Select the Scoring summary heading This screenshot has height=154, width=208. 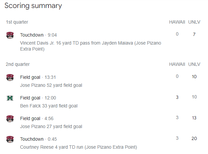point(33,6)
